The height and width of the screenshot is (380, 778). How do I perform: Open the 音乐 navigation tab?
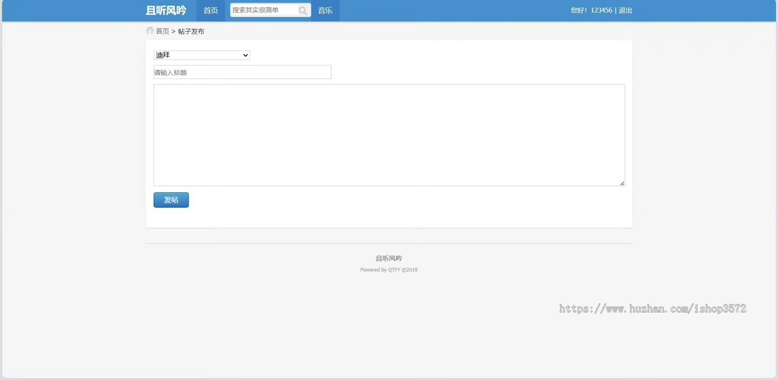325,10
